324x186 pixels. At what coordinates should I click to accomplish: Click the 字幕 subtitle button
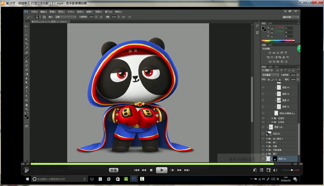click(x=114, y=170)
